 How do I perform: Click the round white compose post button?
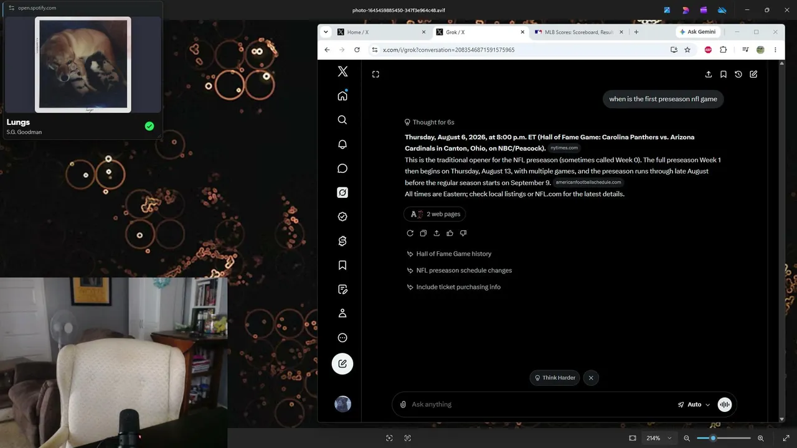[342, 364]
